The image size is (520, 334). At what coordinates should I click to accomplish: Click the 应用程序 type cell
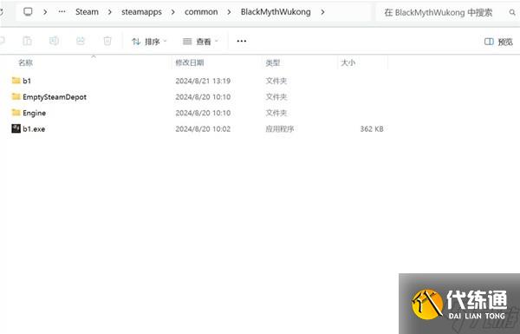tap(280, 128)
